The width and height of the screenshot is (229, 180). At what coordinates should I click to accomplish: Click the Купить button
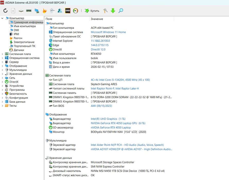[x=92, y=11]
